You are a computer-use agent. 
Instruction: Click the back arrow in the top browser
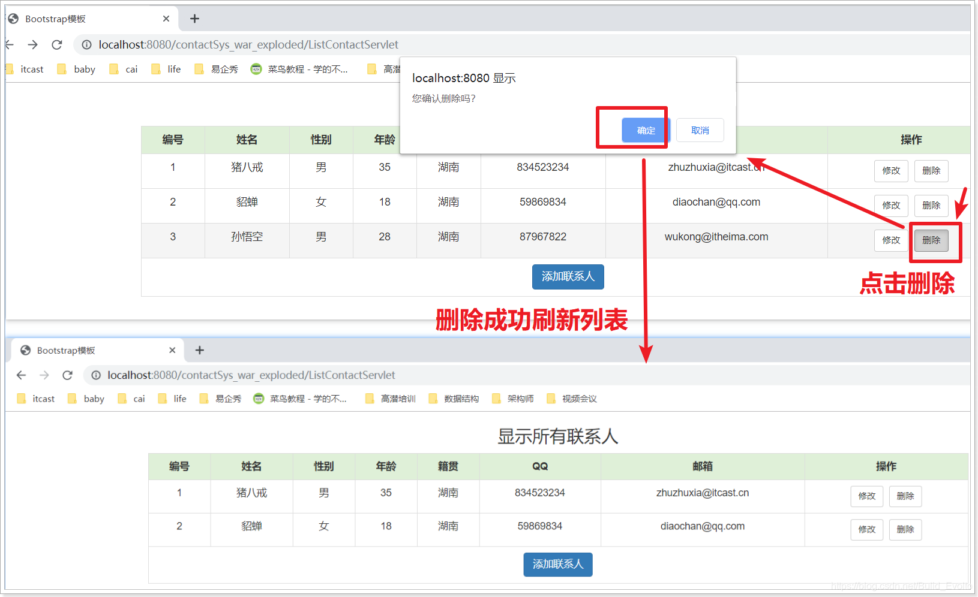point(9,45)
